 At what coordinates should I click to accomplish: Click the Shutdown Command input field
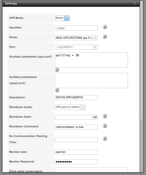(76, 127)
